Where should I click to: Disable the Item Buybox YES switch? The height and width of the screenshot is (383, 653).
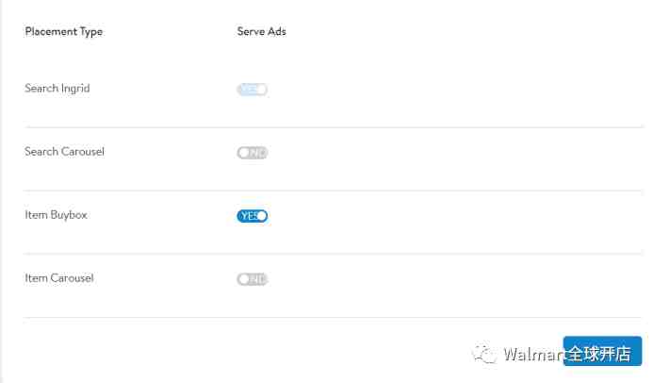pyautogui.click(x=252, y=216)
